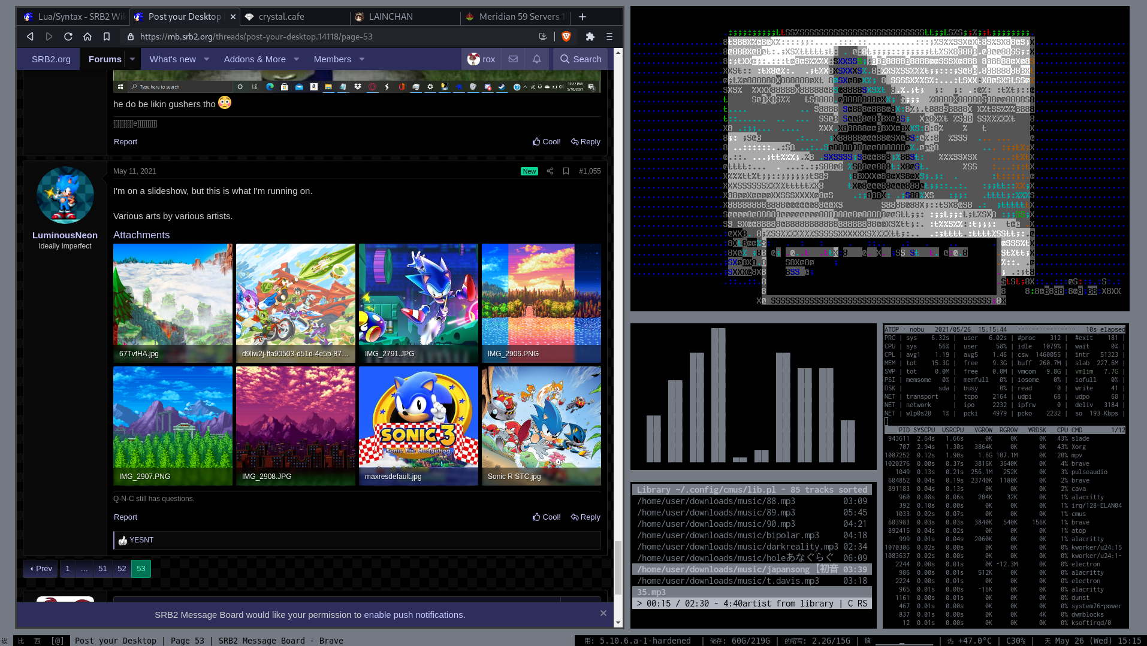
Task: Open the Forums nav item
Action: click(105, 59)
